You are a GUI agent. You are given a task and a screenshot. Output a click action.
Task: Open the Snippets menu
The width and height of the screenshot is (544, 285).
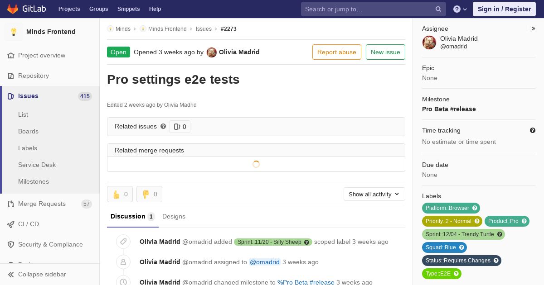tap(128, 9)
